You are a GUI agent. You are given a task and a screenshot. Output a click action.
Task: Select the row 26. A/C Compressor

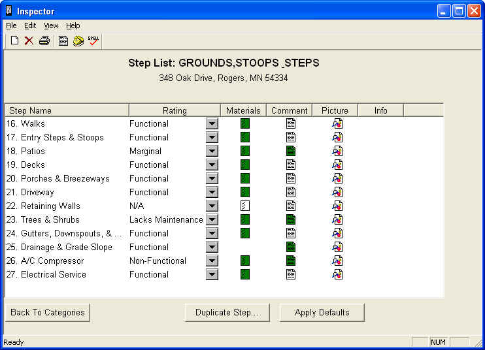(x=224, y=261)
